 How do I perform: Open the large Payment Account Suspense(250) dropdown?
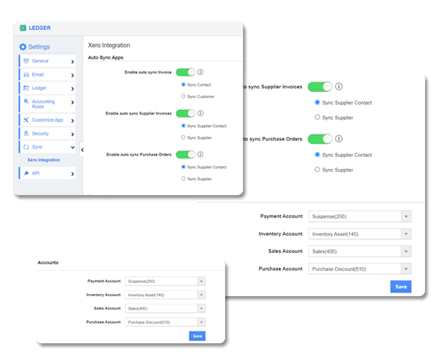point(359,216)
